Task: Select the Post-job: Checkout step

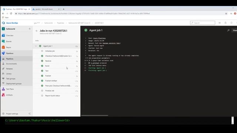Action: tap(57, 86)
